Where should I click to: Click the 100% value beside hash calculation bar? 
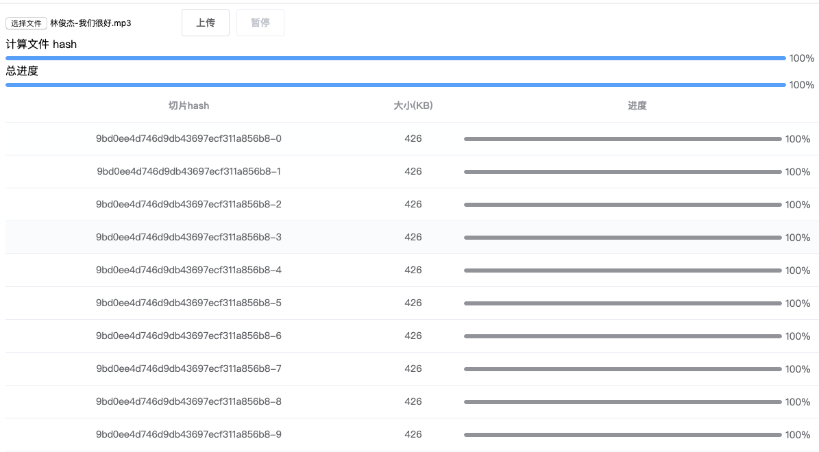click(x=802, y=58)
